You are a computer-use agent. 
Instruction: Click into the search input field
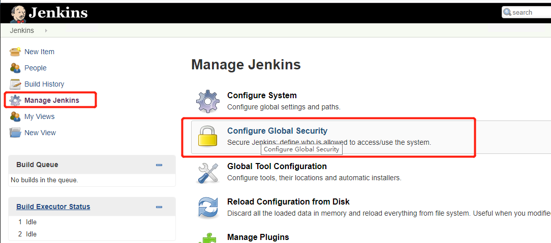529,13
